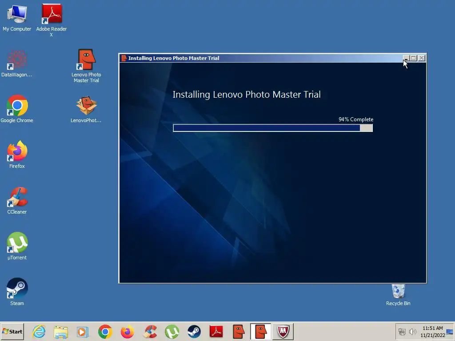Image resolution: width=455 pixels, height=341 pixels.
Task: Open McAfee shield icon in taskbar
Action: (283, 331)
